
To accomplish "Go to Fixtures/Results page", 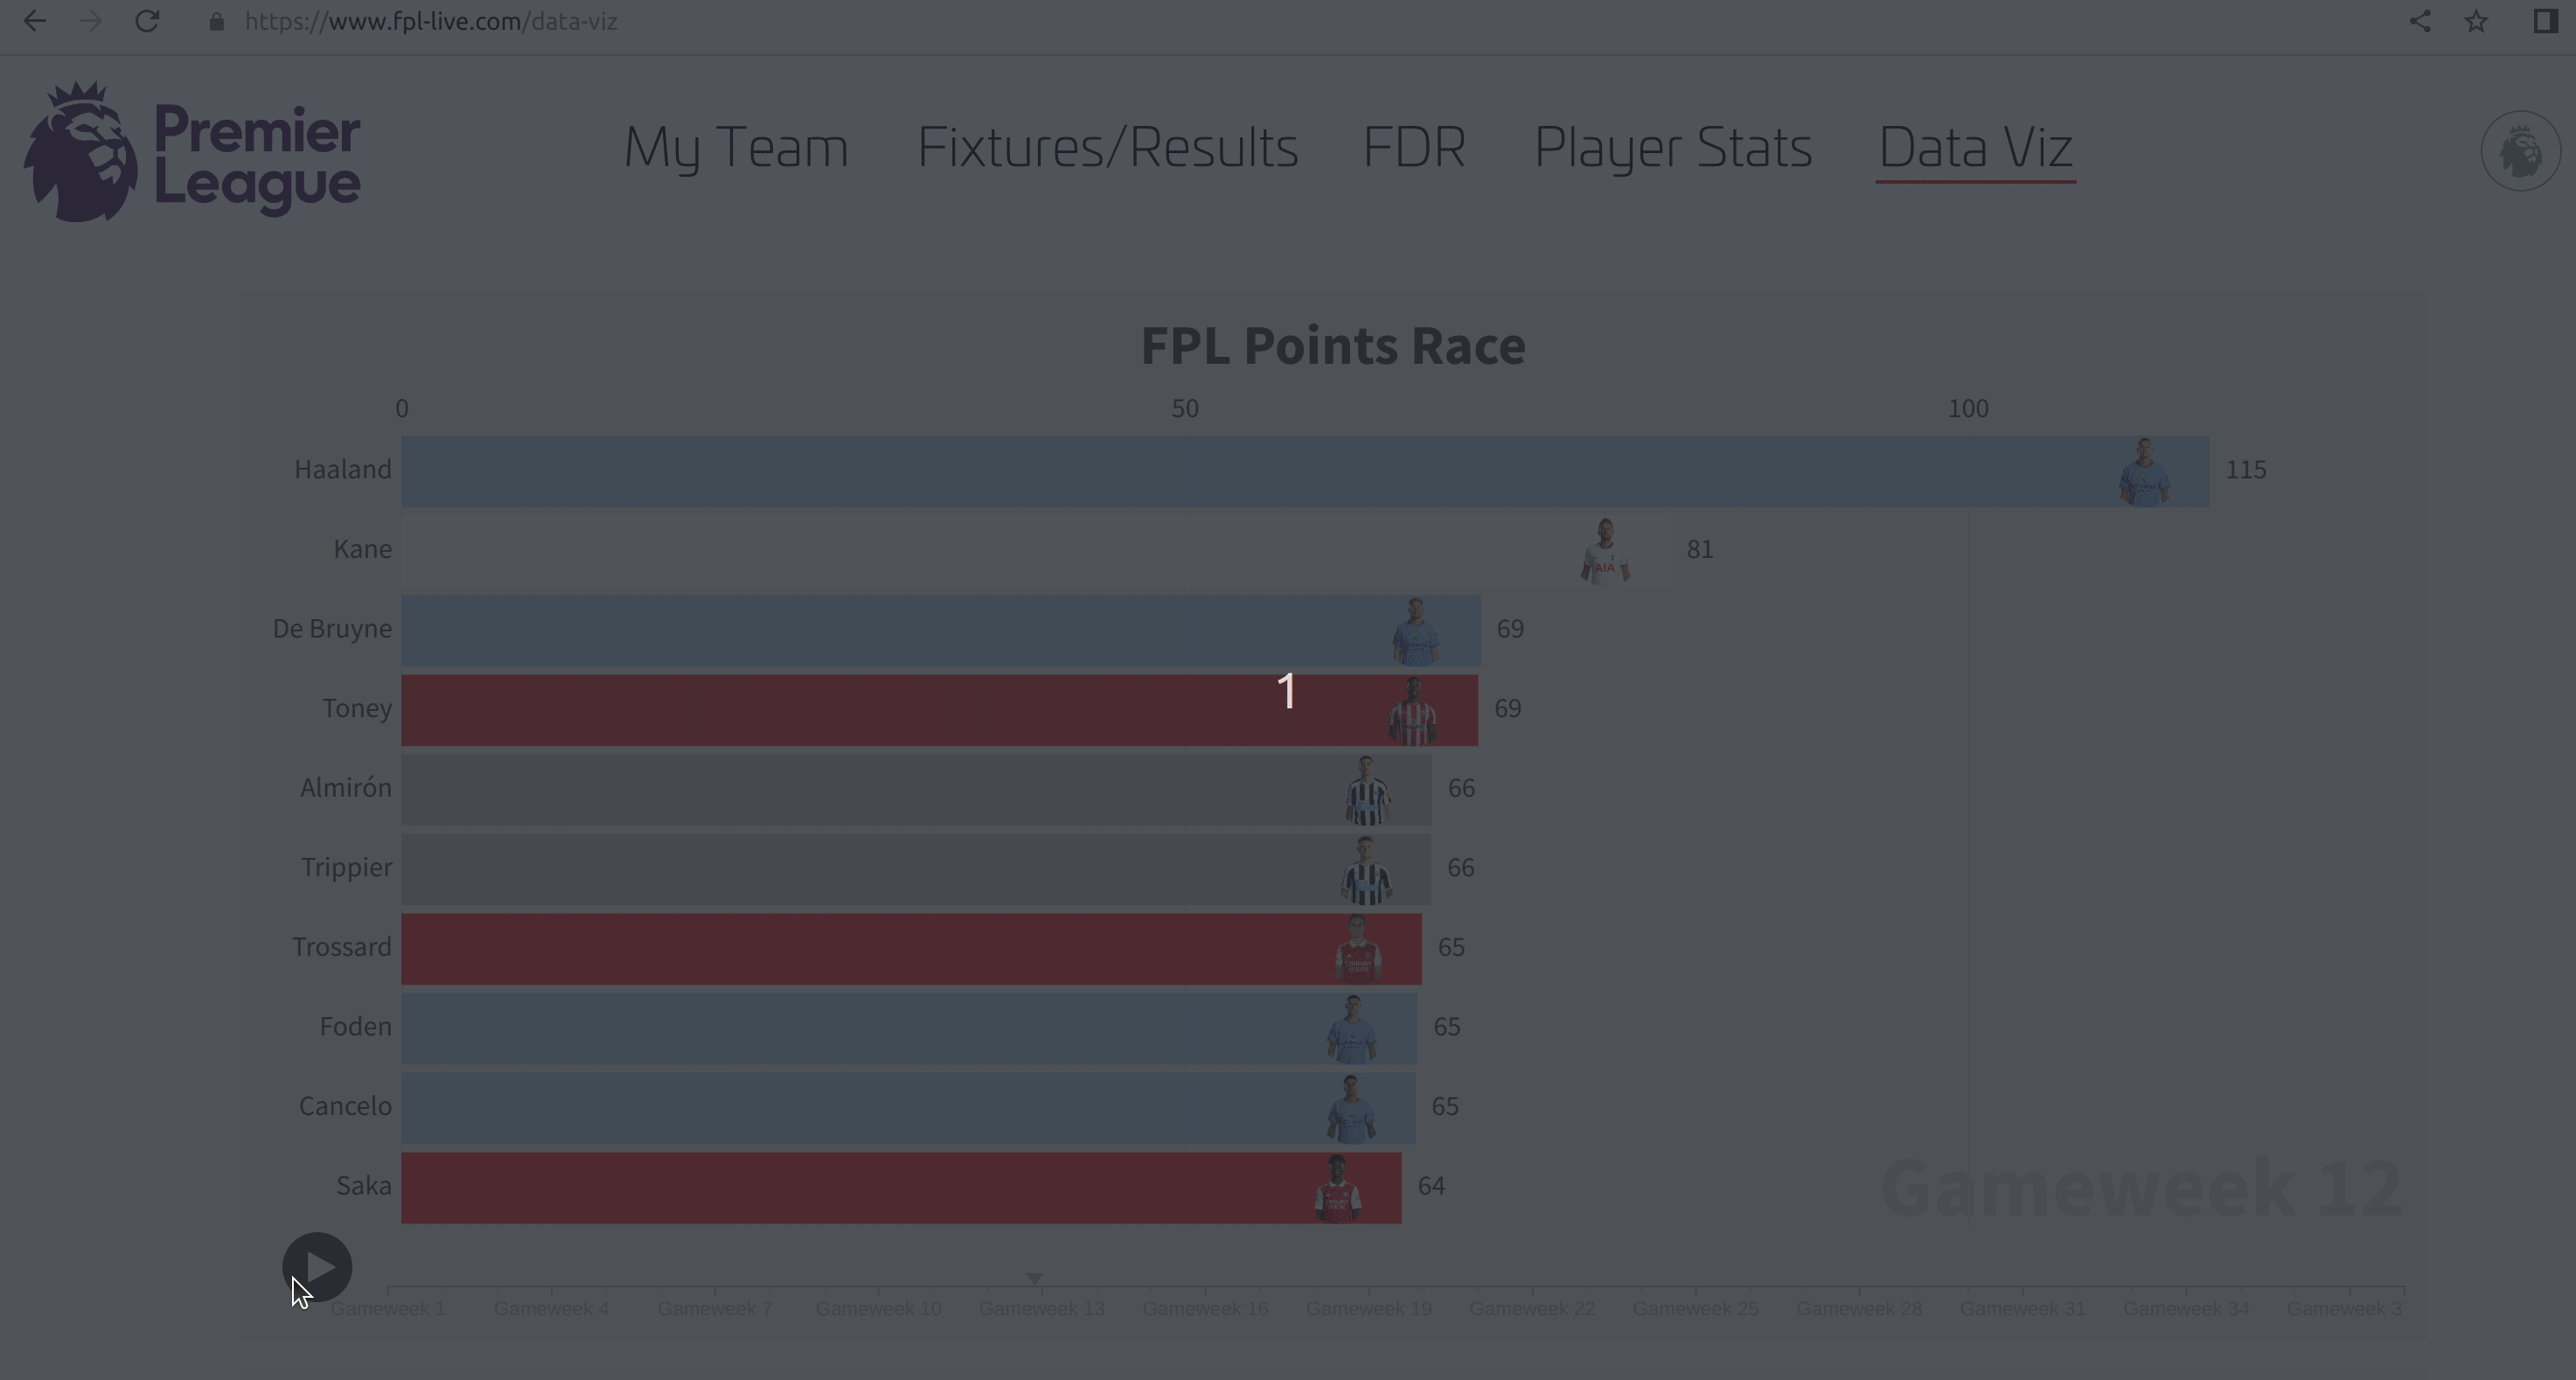I will click(x=1107, y=148).
